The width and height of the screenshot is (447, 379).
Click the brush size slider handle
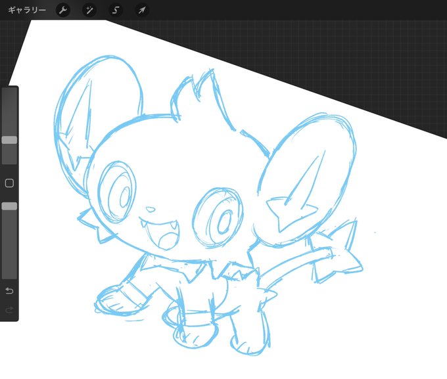tap(9, 140)
